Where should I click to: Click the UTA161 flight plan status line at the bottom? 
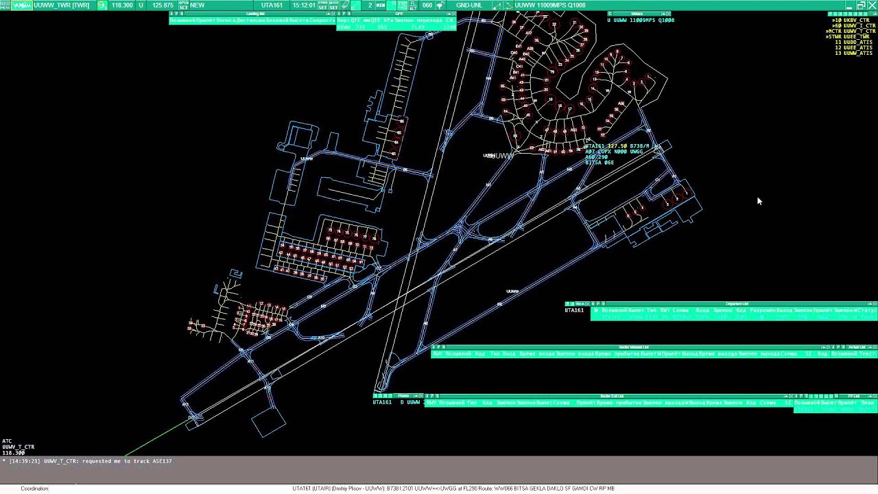tap(453, 489)
